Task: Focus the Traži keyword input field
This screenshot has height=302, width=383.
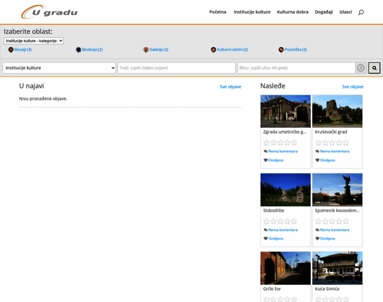Action: tap(176, 68)
